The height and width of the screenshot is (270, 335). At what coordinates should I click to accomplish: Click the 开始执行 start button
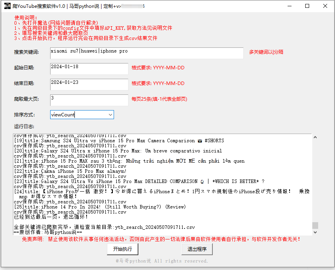[x=123, y=249]
